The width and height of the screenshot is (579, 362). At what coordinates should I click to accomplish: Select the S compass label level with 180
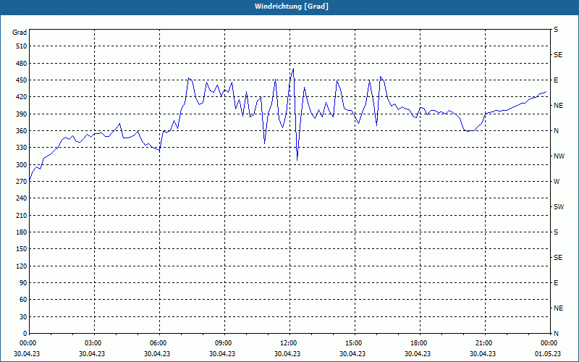pyautogui.click(x=556, y=232)
